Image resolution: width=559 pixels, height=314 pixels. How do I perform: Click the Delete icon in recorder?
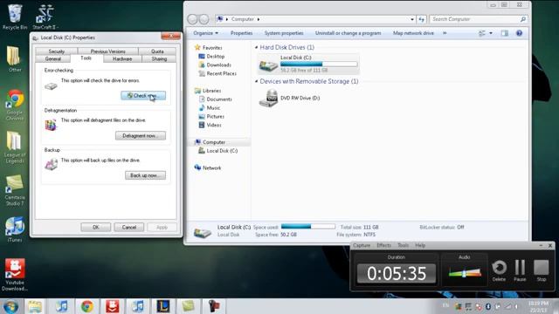pos(499,270)
